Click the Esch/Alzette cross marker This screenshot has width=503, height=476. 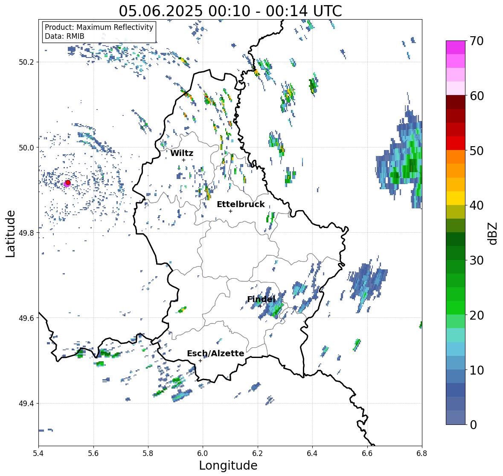[x=200, y=361]
